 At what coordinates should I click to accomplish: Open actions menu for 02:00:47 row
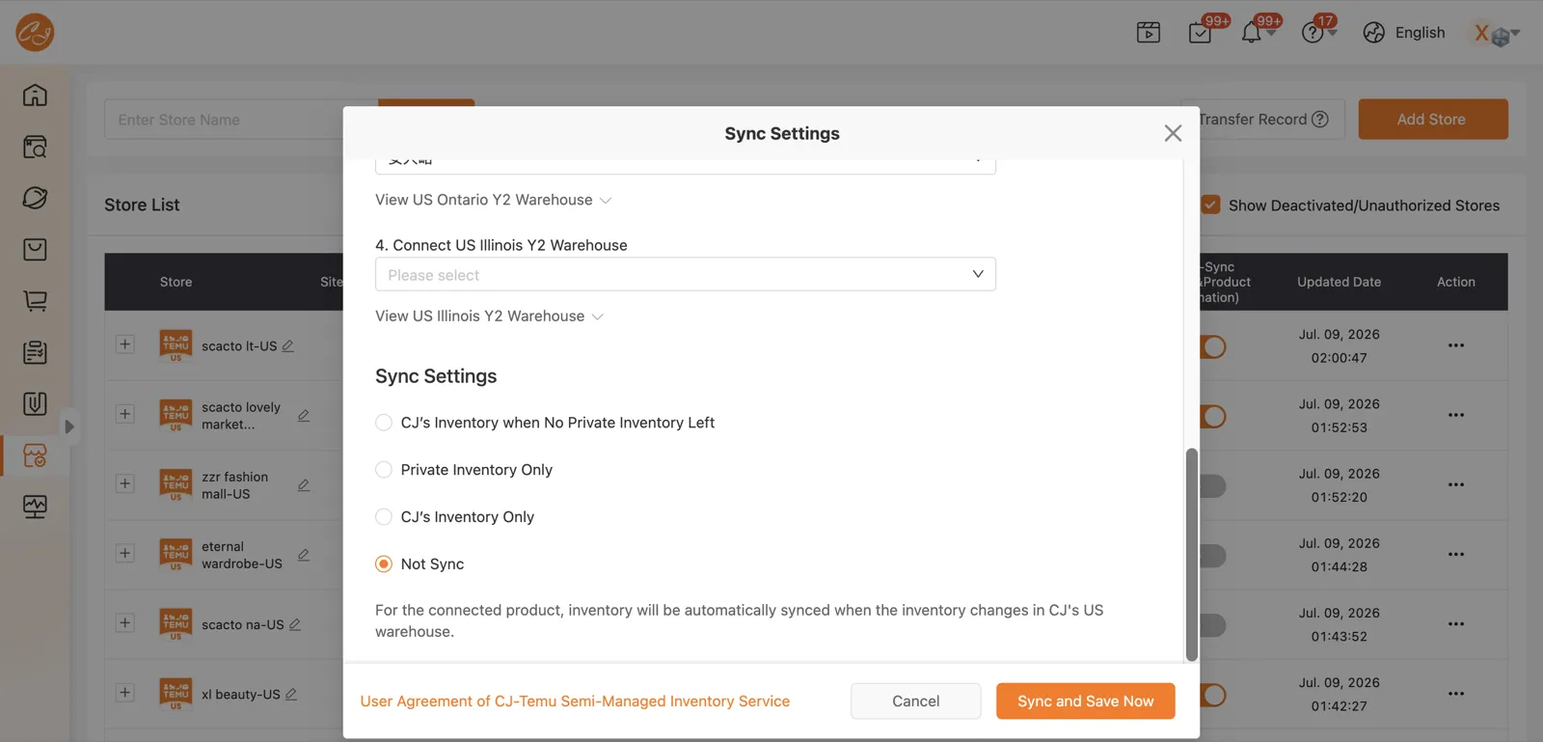pos(1456,345)
